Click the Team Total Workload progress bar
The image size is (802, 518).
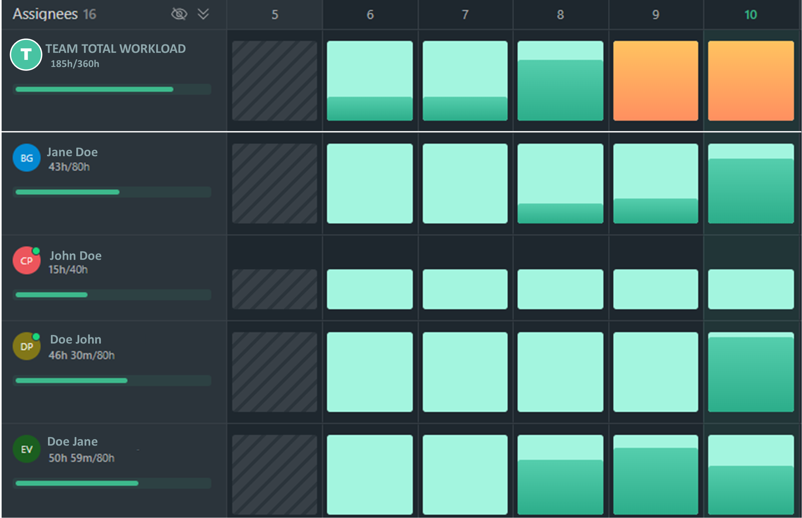pos(112,89)
